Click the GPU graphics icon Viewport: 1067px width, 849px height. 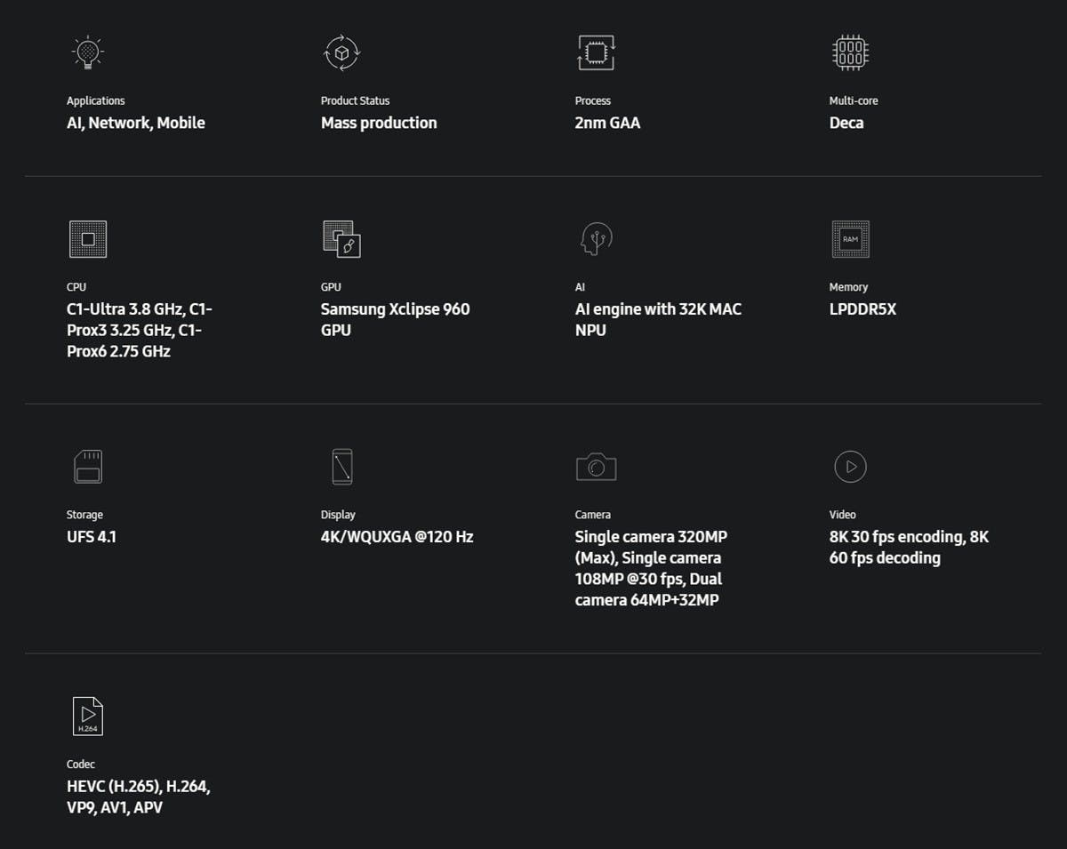[341, 239]
